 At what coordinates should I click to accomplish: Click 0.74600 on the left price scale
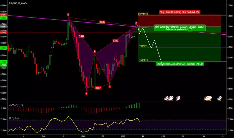click(4, 6)
